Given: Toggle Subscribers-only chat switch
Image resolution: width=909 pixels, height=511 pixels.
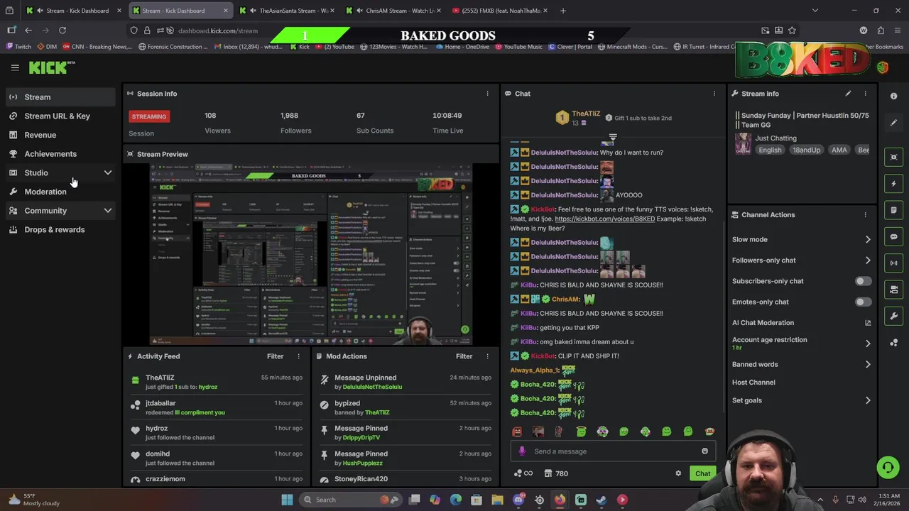Looking at the screenshot, I should tap(863, 281).
